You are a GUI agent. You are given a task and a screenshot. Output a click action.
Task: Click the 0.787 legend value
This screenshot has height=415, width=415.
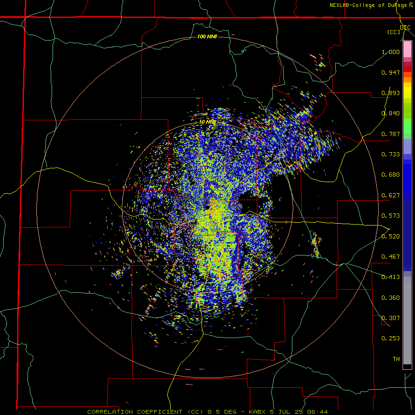pos(391,134)
